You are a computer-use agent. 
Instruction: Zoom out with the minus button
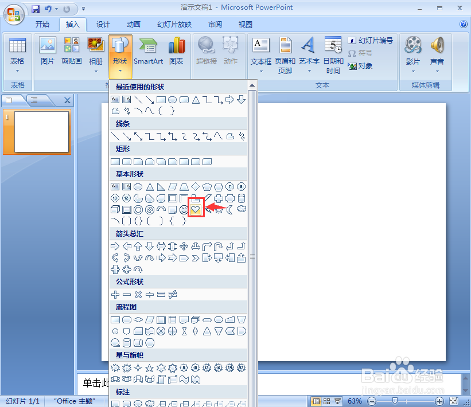tap(372, 401)
